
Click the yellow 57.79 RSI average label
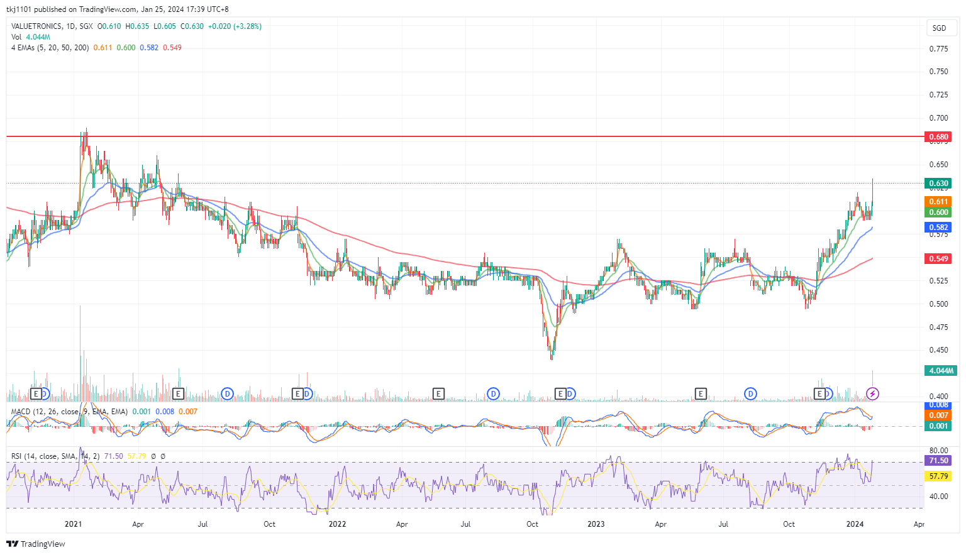click(939, 476)
